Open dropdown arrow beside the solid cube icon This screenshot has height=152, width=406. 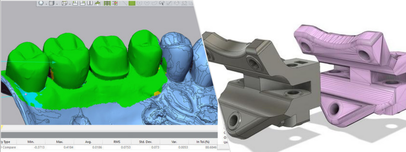(57, 4)
